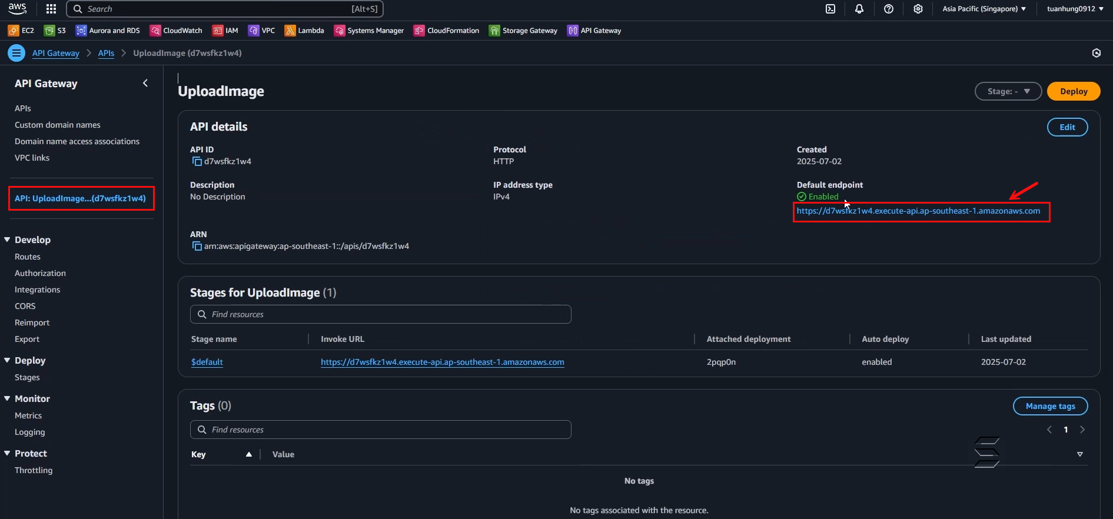This screenshot has width=1113, height=519.
Task: Open Logging in the sidebar
Action: [29, 432]
